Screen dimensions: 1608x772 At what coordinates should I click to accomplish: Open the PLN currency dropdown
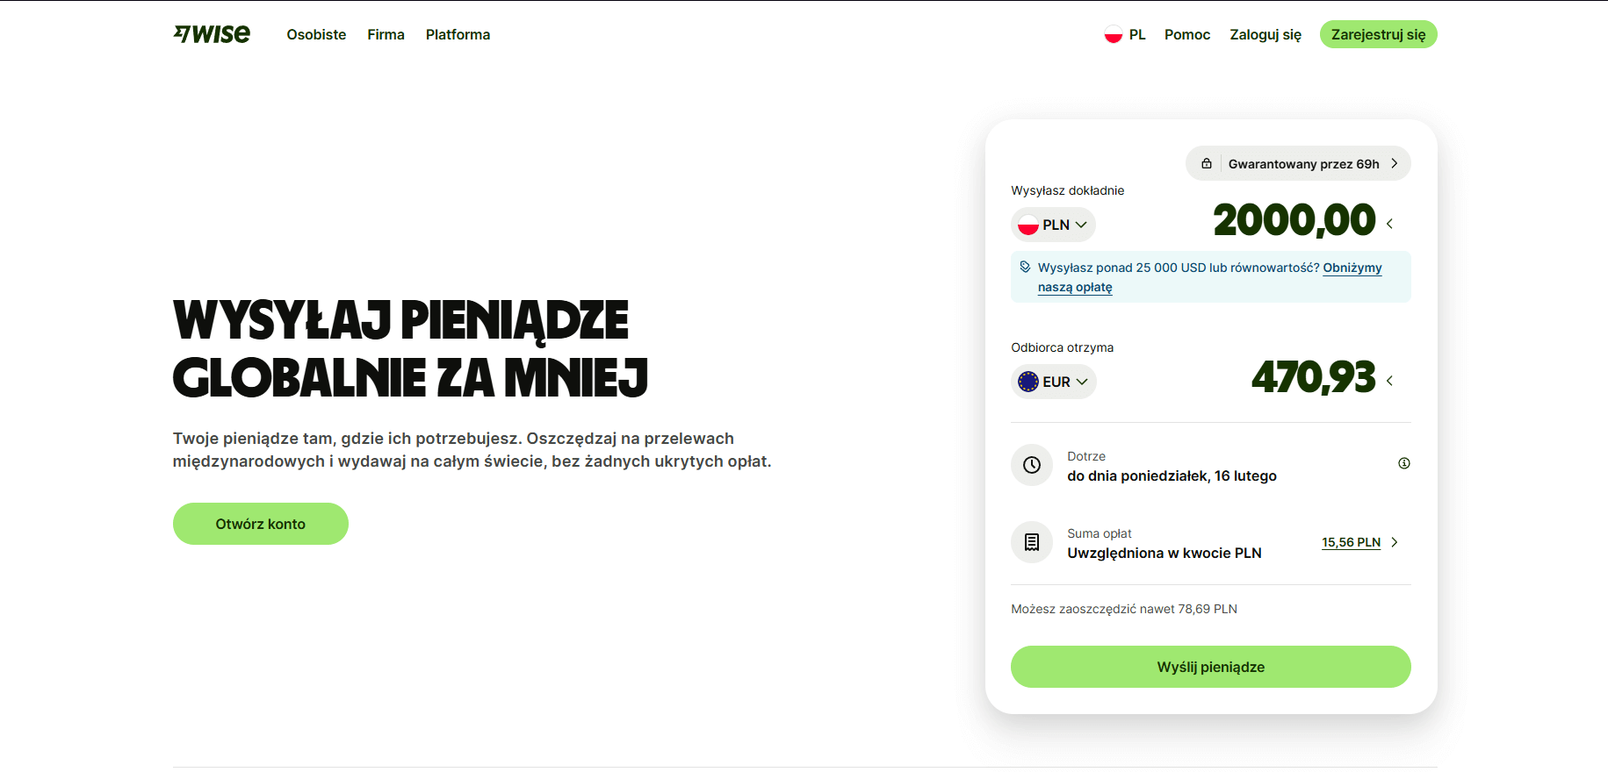click(1053, 225)
